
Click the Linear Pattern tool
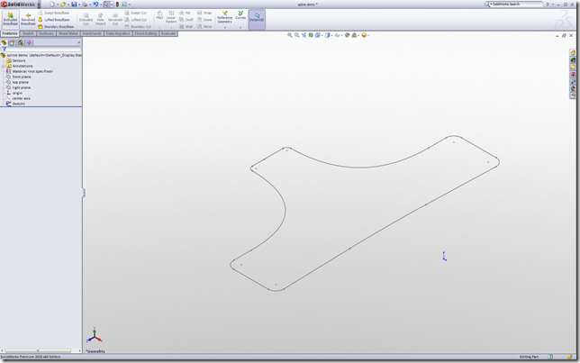tap(171, 17)
